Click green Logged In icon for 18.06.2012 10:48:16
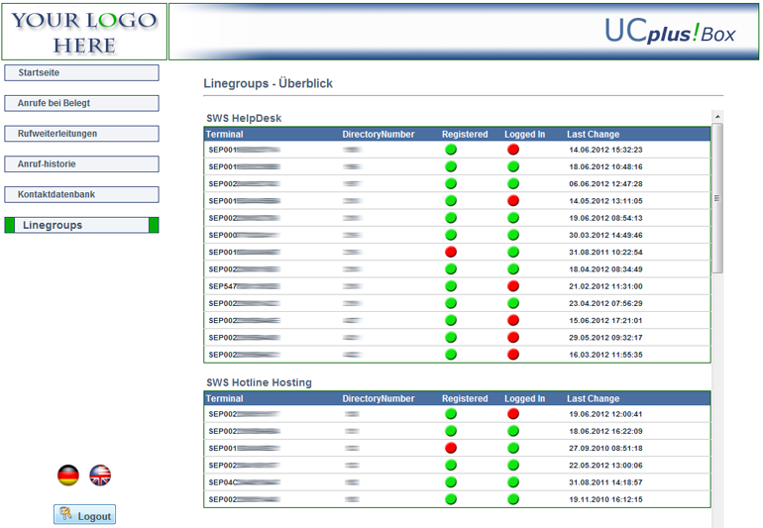This screenshot has height=528, width=763. pyautogui.click(x=513, y=166)
